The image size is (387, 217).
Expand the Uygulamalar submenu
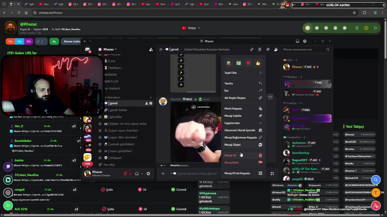click(243, 123)
